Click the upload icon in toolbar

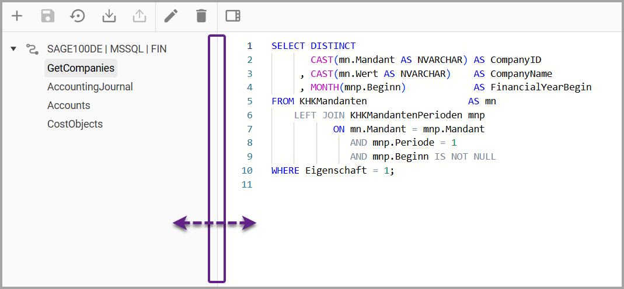coord(139,16)
